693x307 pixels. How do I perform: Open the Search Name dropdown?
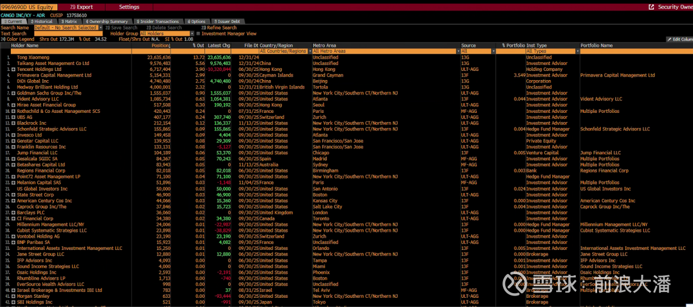(100, 28)
